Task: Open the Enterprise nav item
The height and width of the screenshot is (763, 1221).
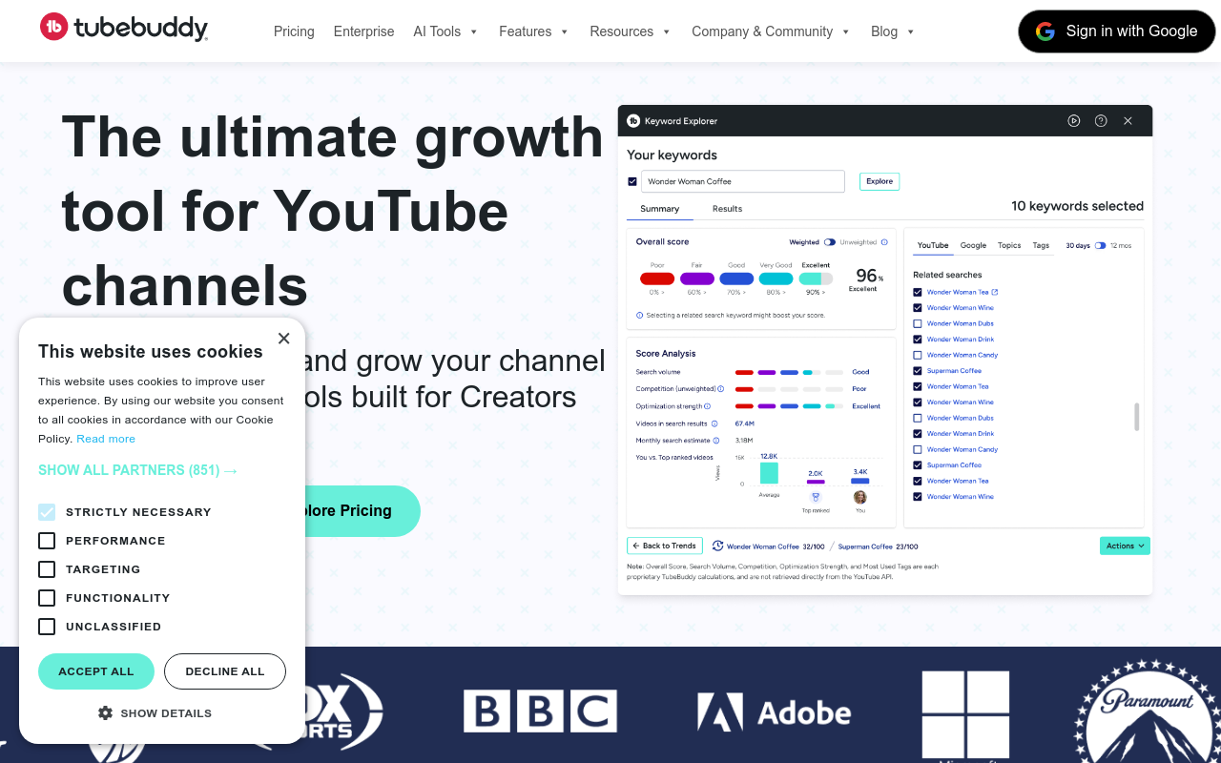Action: point(363,31)
